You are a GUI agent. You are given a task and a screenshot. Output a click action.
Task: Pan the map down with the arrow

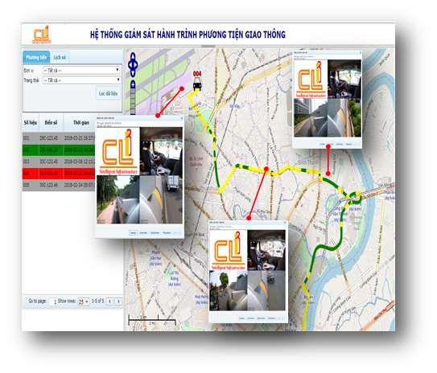click(133, 74)
